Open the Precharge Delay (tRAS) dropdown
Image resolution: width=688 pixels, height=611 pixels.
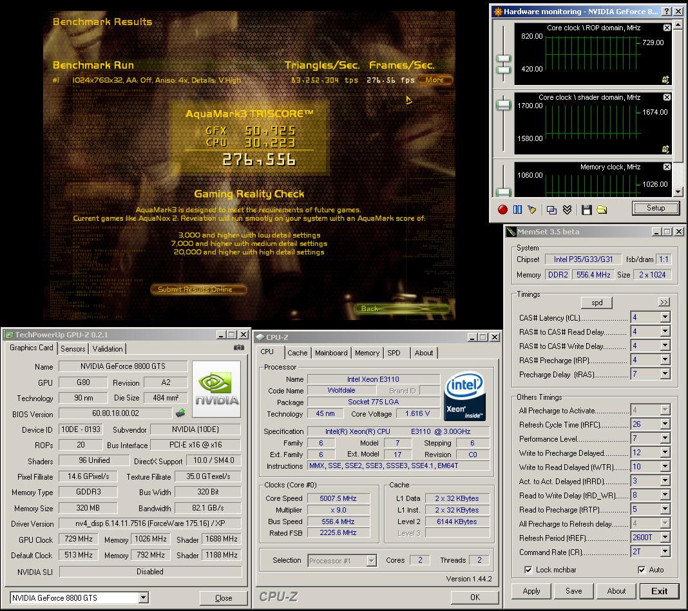(665, 373)
